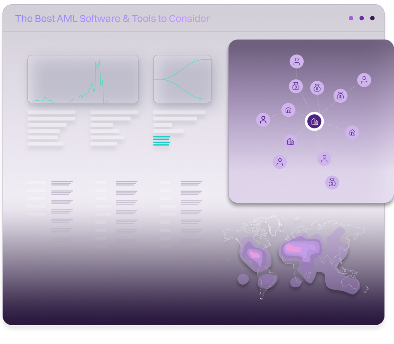Click the pink Europe heatmap hotspot on the world map
The image size is (394, 344).
293,248
